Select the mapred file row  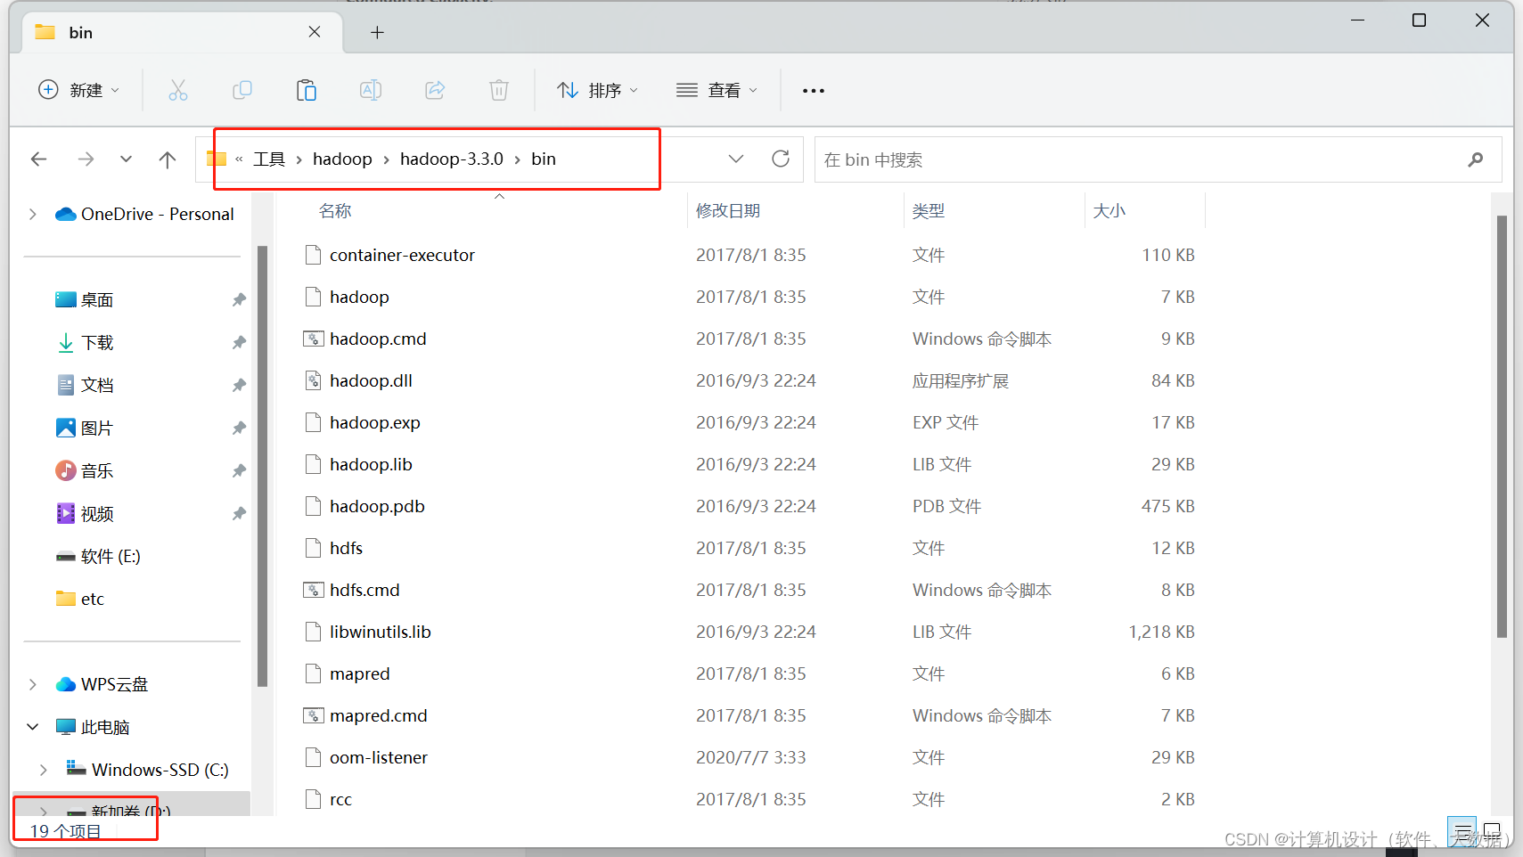(x=749, y=673)
